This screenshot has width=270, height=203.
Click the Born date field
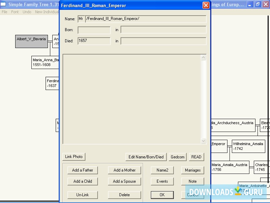point(94,30)
